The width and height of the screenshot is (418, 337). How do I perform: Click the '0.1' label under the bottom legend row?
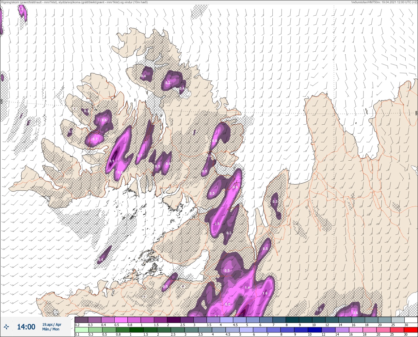pos(77,334)
